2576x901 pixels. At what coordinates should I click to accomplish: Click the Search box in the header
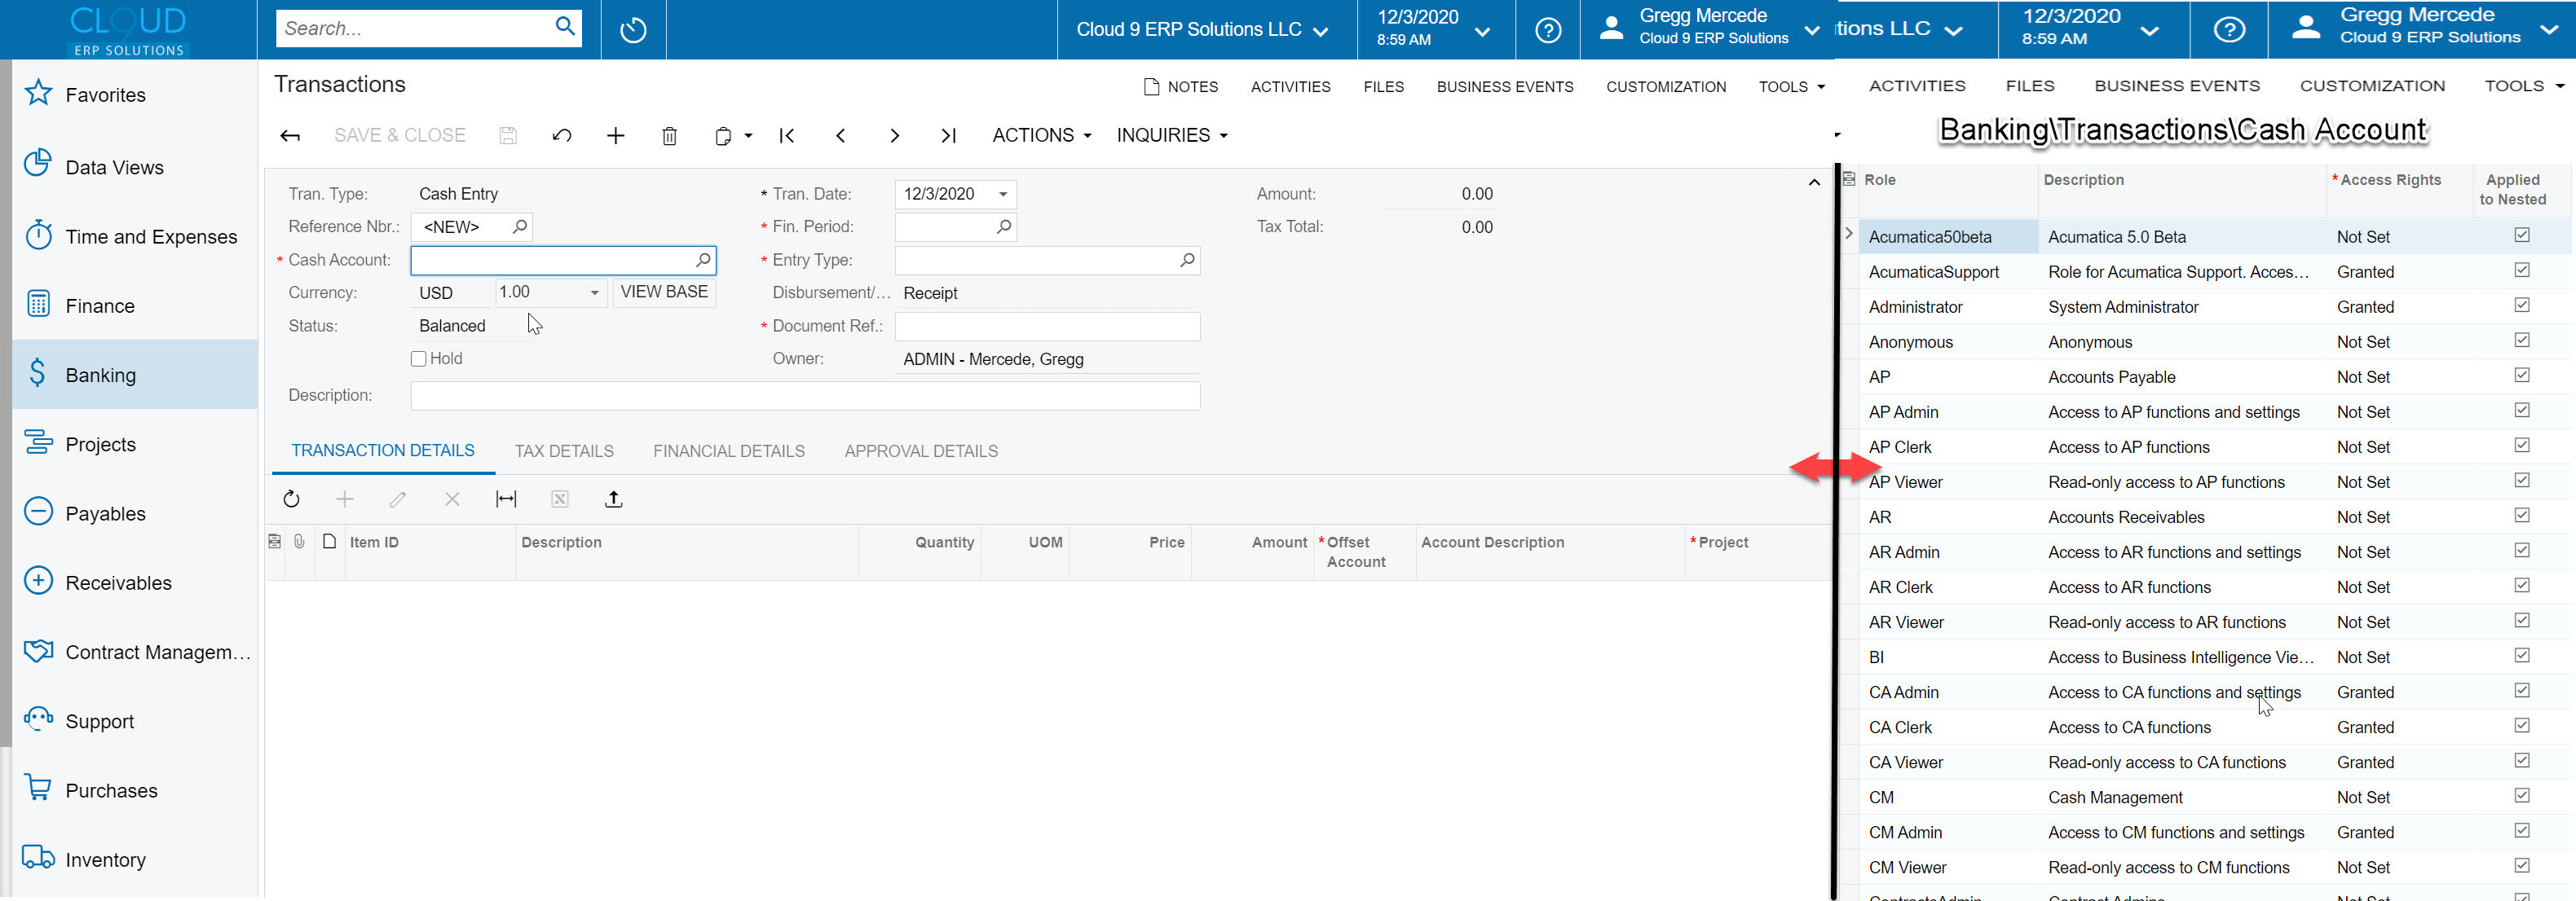[414, 29]
